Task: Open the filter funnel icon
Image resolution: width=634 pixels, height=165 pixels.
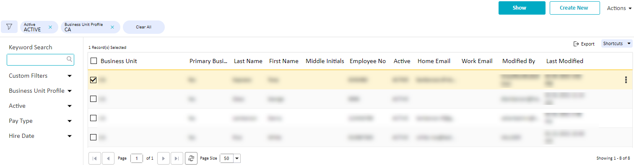Action: (9, 27)
